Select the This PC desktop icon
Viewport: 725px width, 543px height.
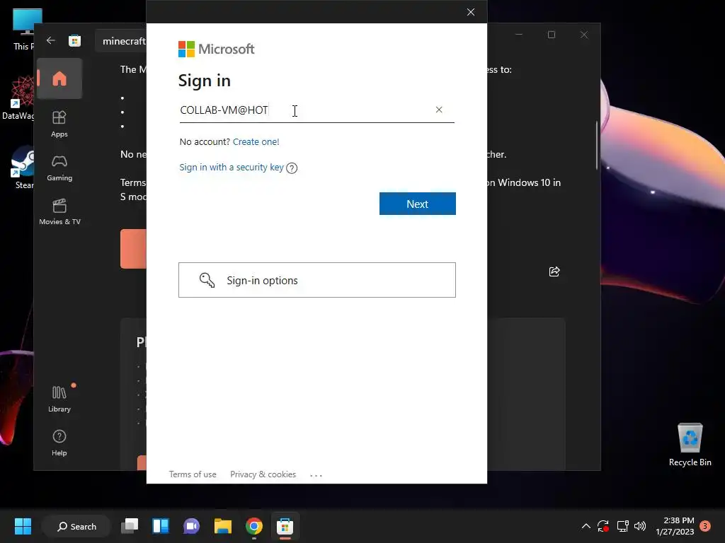24,30
